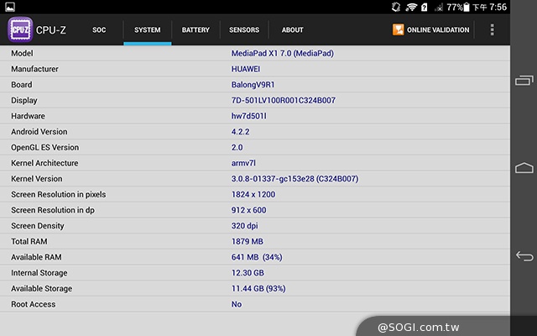
Task: Select the 912 x 600 value
Action: (248, 210)
